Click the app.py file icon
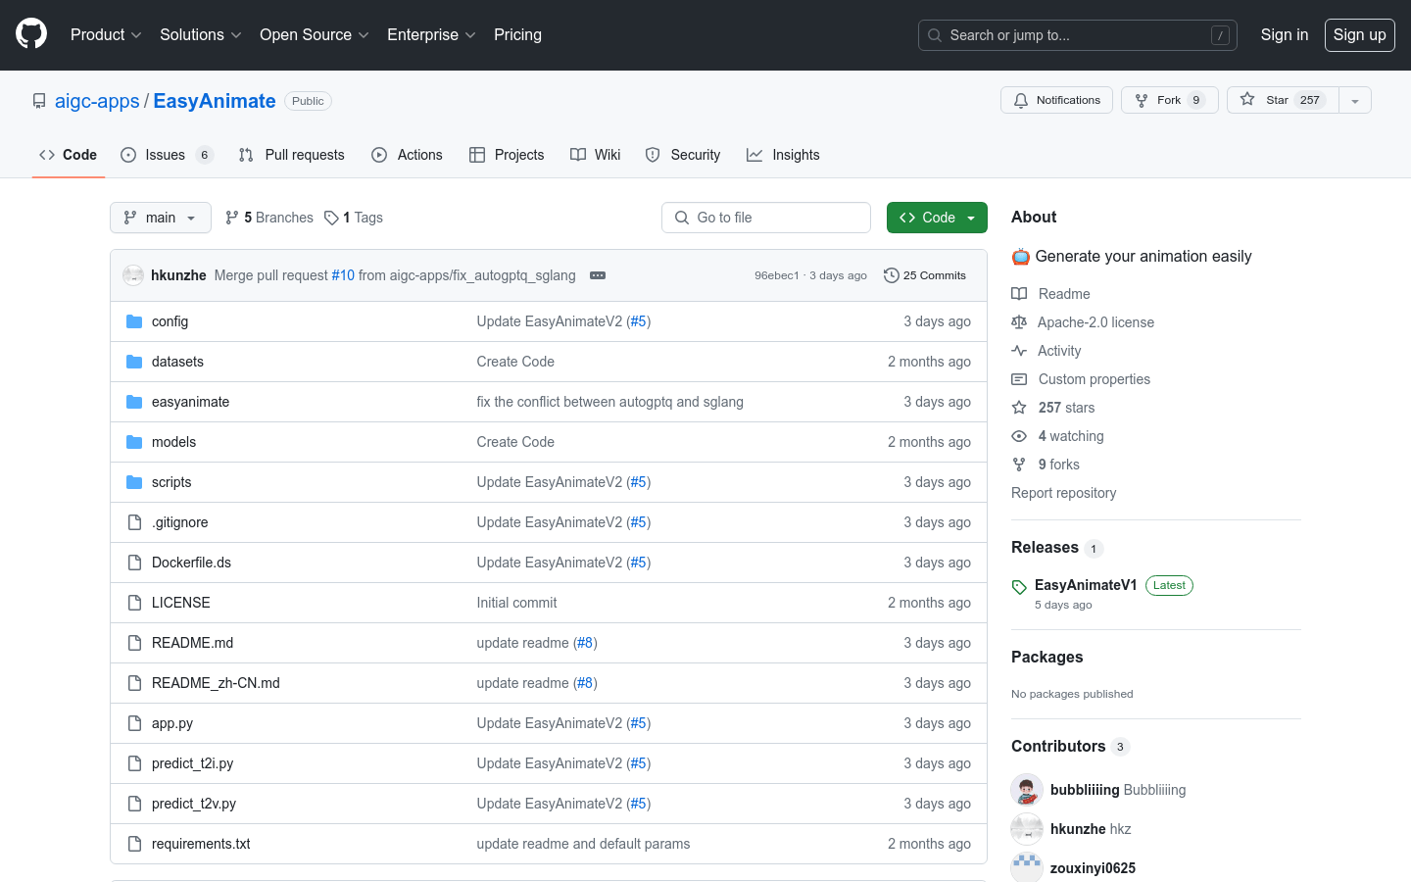This screenshot has height=882, width=1411. (134, 723)
